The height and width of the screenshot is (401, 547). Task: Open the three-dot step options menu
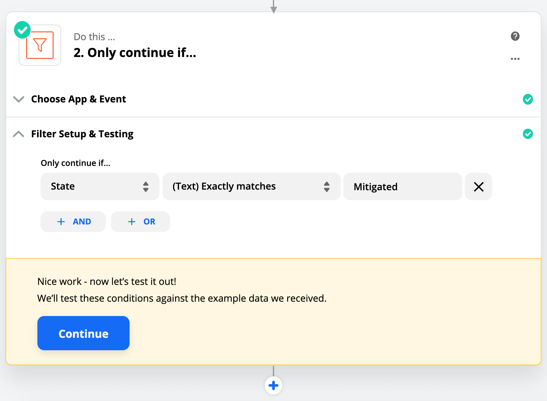point(515,59)
